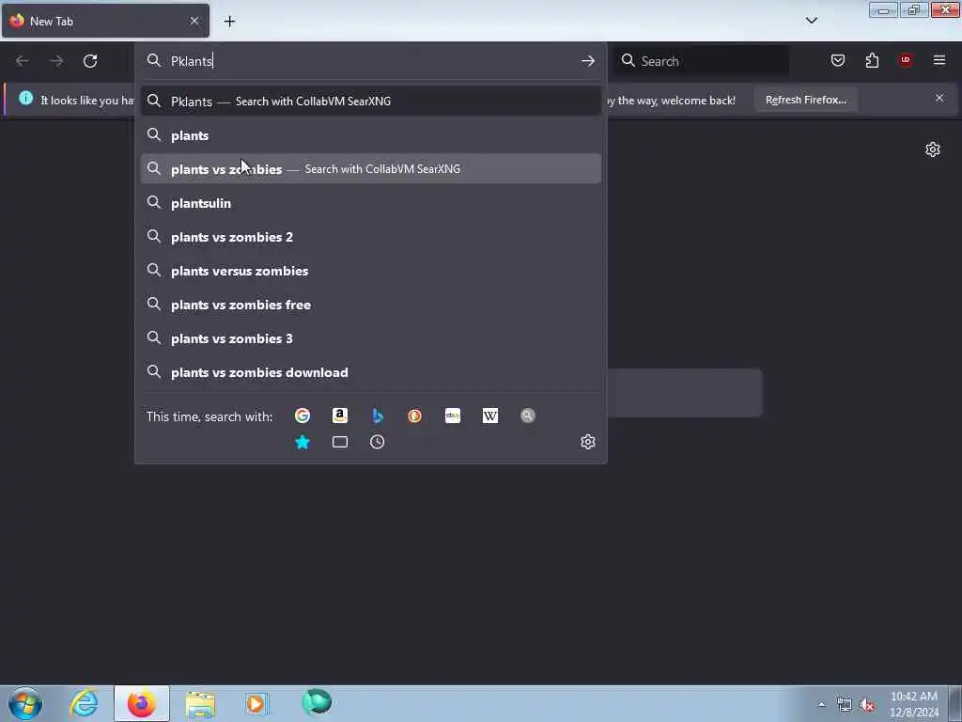Choose plants vs zombies download suggestion

(x=370, y=372)
